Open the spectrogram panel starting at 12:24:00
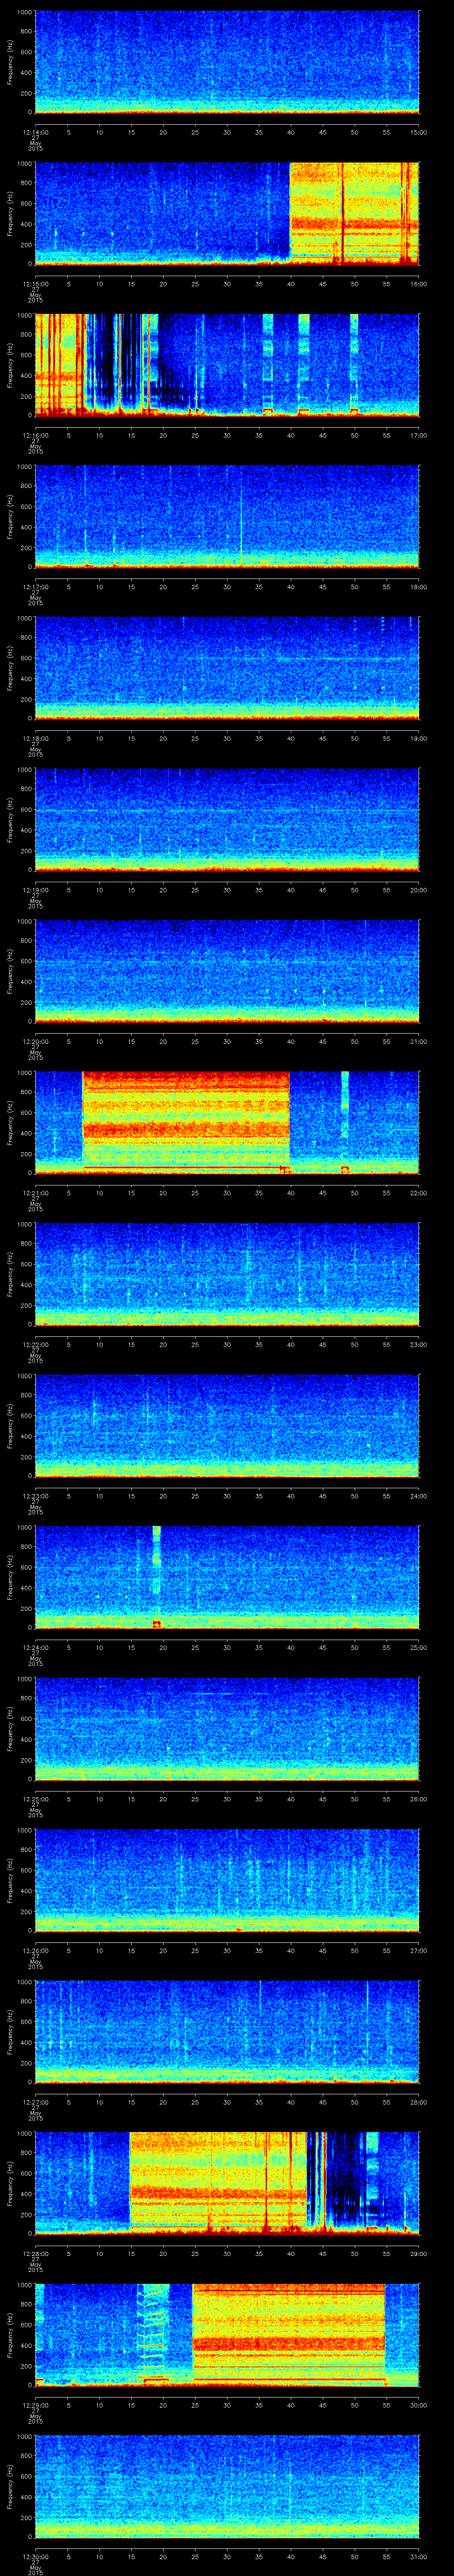The height and width of the screenshot is (2576, 454). [x=227, y=1577]
